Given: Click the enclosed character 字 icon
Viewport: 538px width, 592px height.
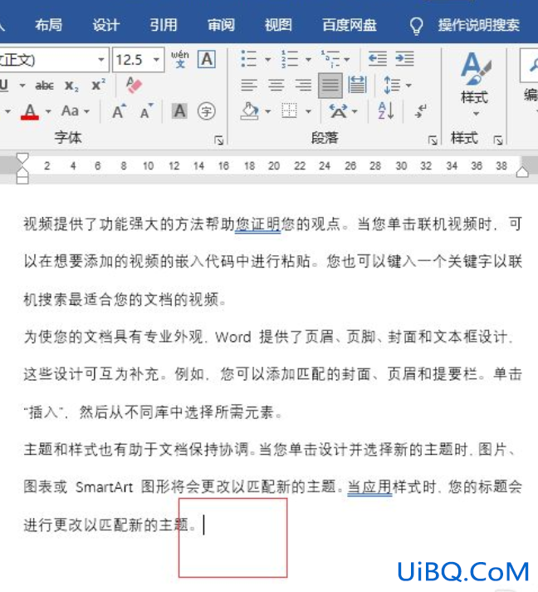Looking at the screenshot, I should [206, 111].
